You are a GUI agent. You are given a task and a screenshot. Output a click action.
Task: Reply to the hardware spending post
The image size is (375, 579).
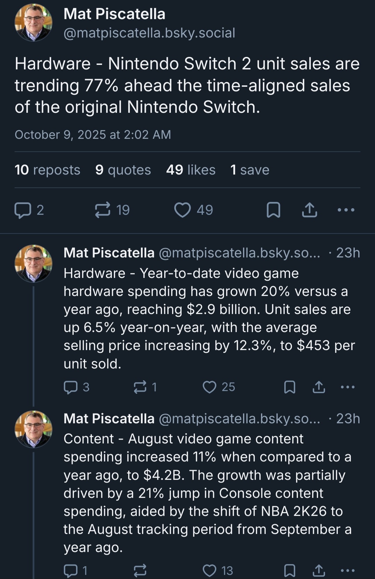[x=70, y=387]
